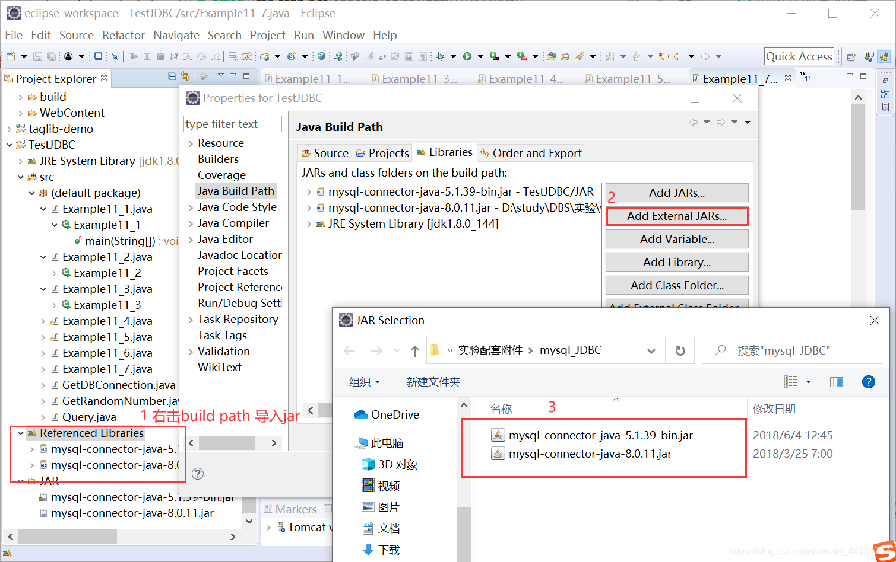The image size is (896, 562).
Task: Click the Open Task icon
Action: [565, 56]
